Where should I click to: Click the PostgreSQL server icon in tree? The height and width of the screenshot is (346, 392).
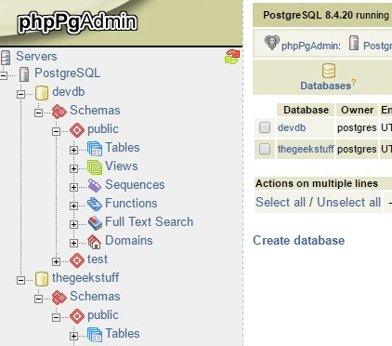(x=24, y=74)
